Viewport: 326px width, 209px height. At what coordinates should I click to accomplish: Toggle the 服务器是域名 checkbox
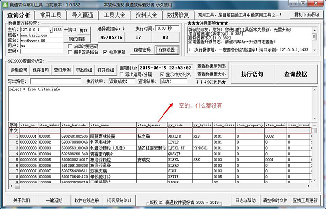click(70, 52)
